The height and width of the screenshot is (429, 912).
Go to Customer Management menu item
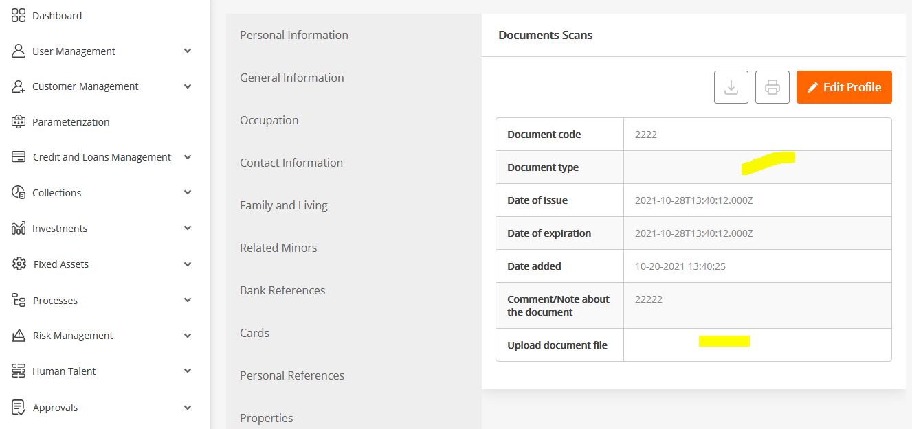[x=85, y=86]
